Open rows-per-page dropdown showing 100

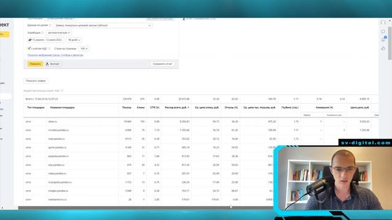point(84,49)
